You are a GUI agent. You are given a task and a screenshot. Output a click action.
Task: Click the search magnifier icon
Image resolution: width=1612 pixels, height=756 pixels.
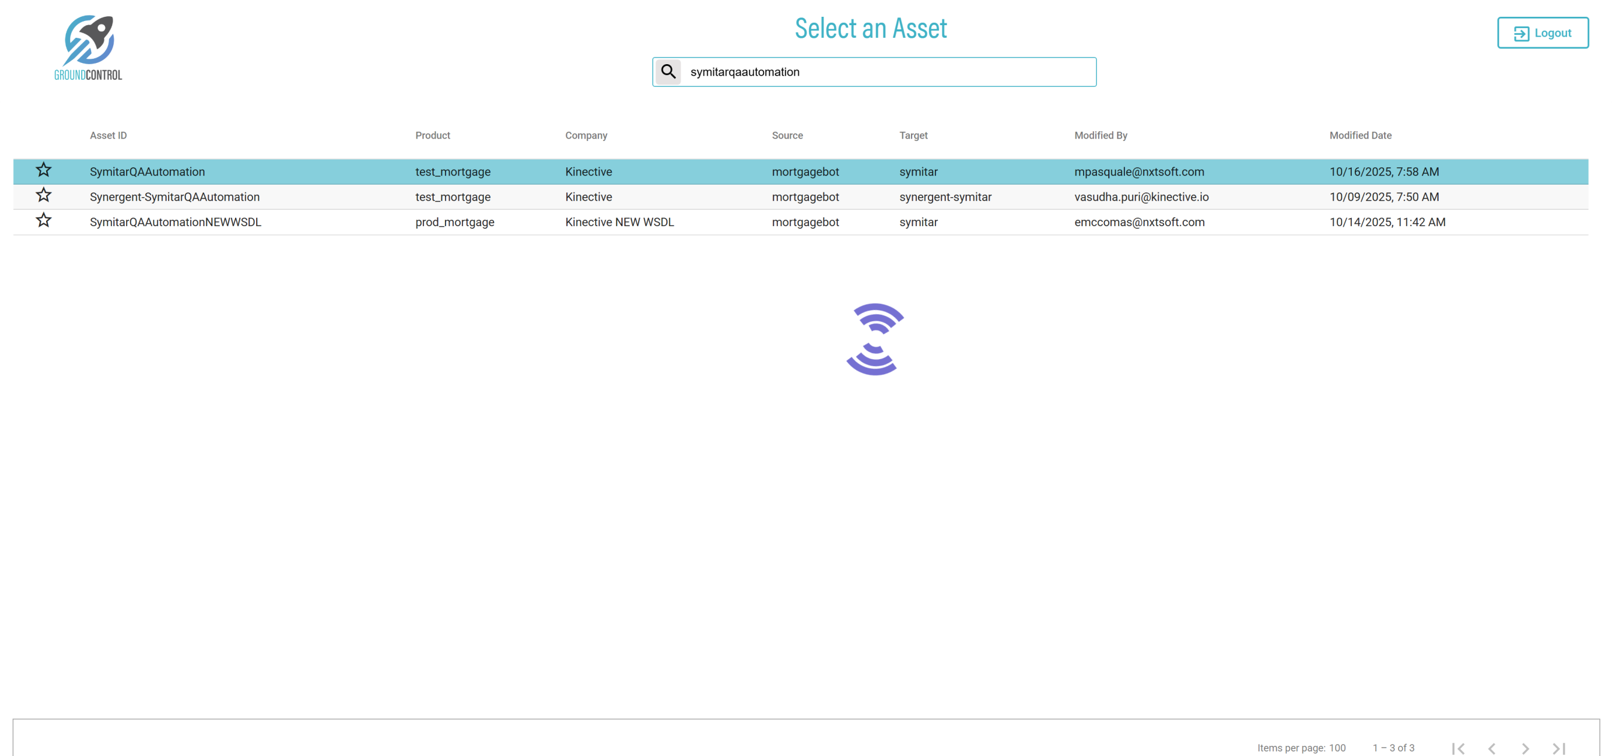[668, 72]
